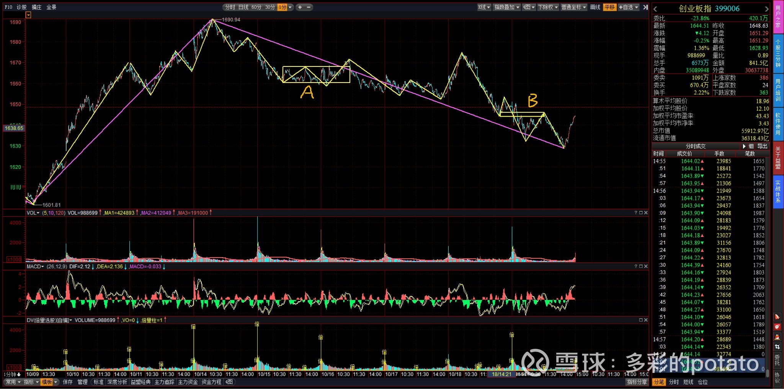Close the MACD indicator panel
This screenshot has width=784, height=389.
tap(646, 266)
